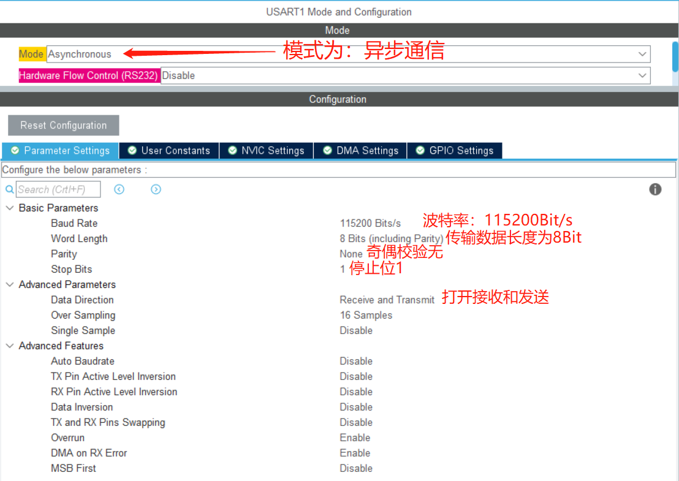This screenshot has height=481, width=679.
Task: Click the Auto Baudrate parameter label
Action: pos(83,361)
